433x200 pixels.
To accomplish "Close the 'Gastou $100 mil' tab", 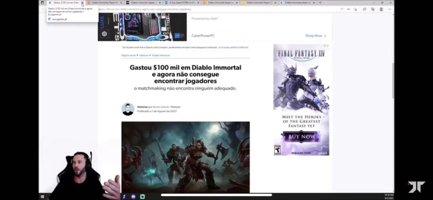I will 82,3.
